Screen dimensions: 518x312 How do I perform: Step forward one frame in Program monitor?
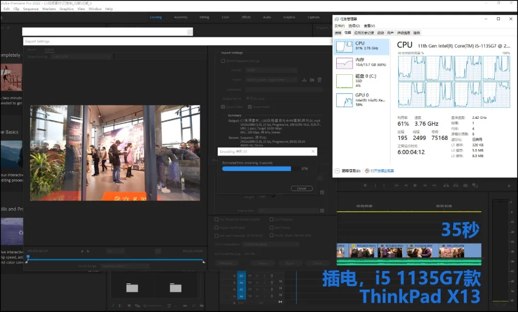coord(425,185)
